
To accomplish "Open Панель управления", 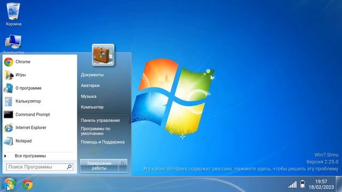I will [100, 121].
